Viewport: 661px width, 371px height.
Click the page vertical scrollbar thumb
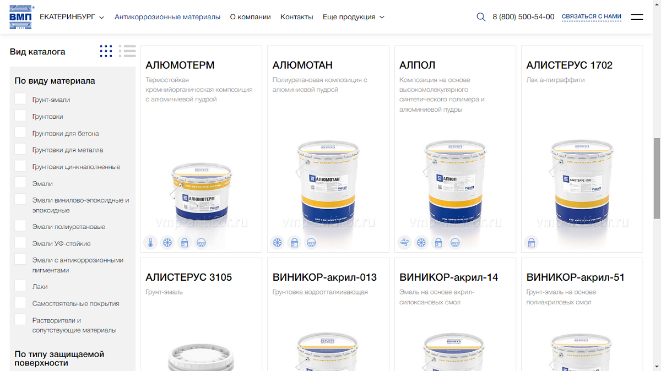pos(656,178)
